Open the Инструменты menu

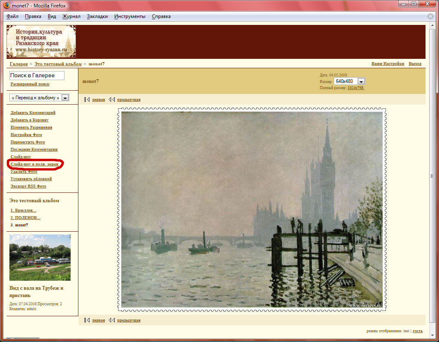point(129,16)
